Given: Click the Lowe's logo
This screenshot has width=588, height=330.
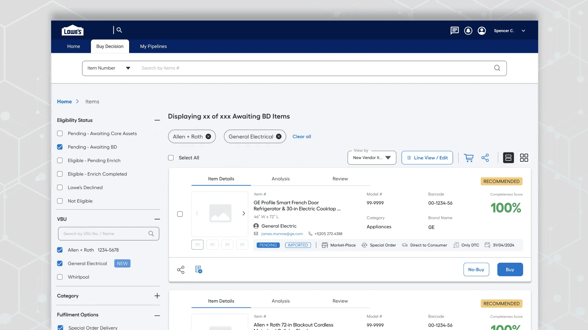Looking at the screenshot, I should (73, 30).
